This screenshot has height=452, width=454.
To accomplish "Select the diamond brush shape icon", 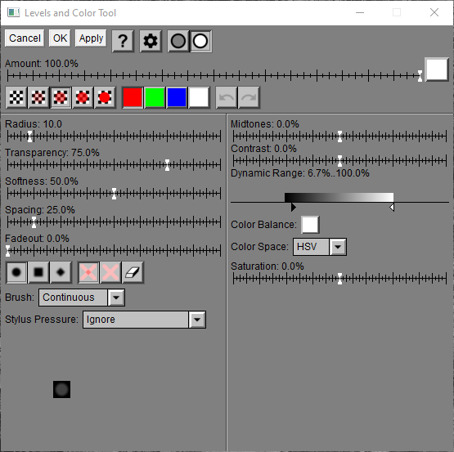I will [61, 272].
